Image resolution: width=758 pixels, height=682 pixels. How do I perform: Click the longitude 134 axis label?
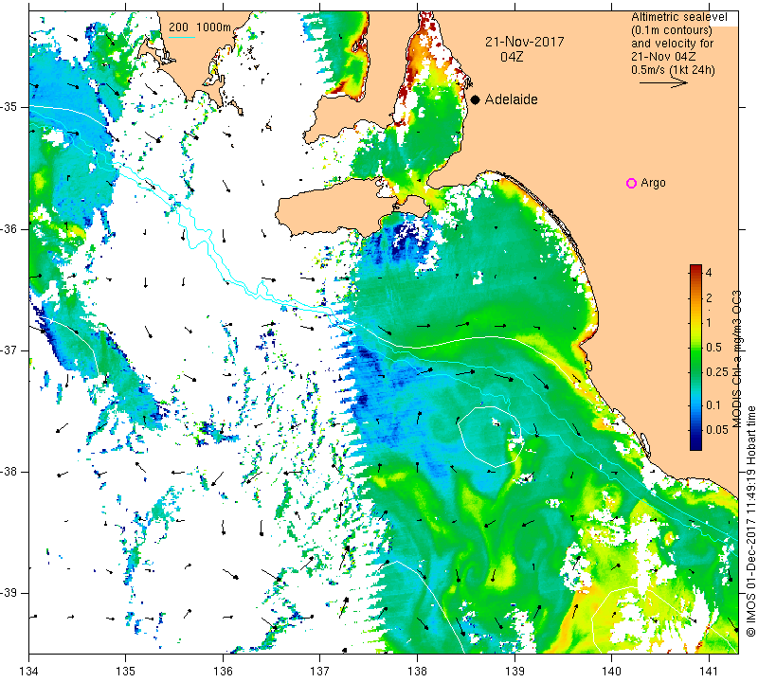click(x=29, y=671)
